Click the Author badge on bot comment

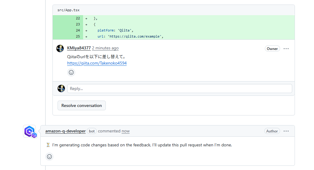click(272, 131)
